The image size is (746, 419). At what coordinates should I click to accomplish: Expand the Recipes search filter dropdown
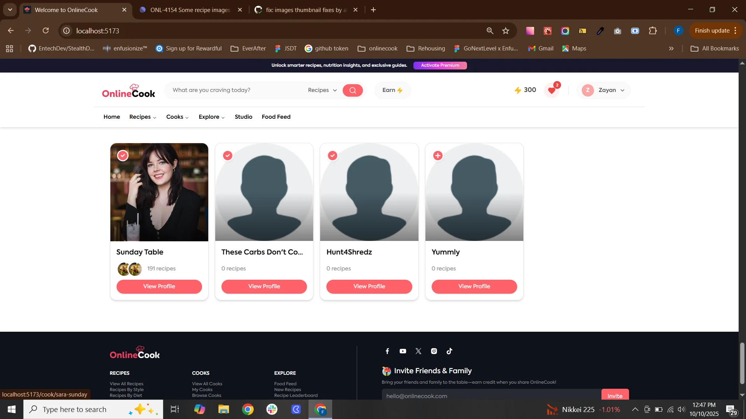[x=322, y=90]
